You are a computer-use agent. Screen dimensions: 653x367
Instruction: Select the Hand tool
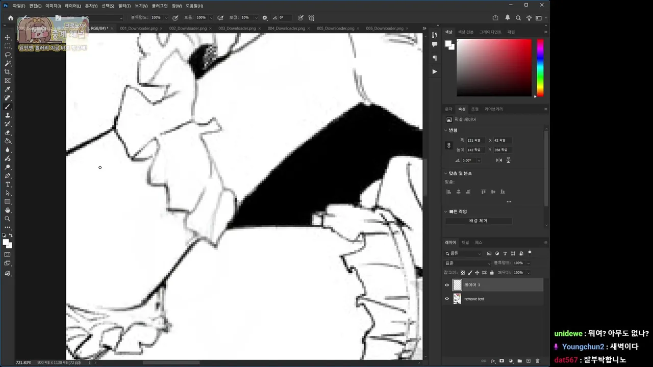[8, 210]
